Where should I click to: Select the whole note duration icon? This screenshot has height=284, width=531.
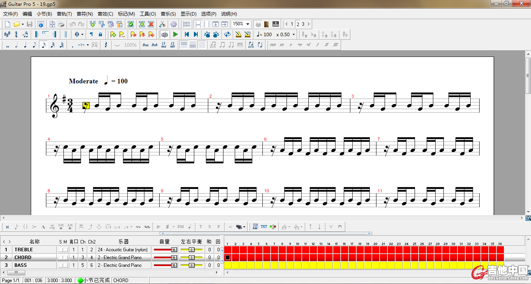(7, 45)
